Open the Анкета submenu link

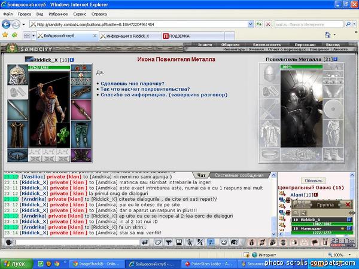tap(340, 49)
